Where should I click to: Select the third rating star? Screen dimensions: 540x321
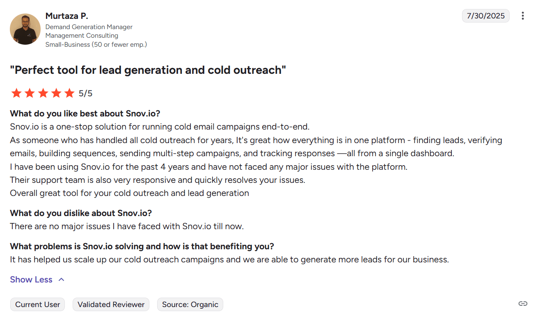pos(43,93)
